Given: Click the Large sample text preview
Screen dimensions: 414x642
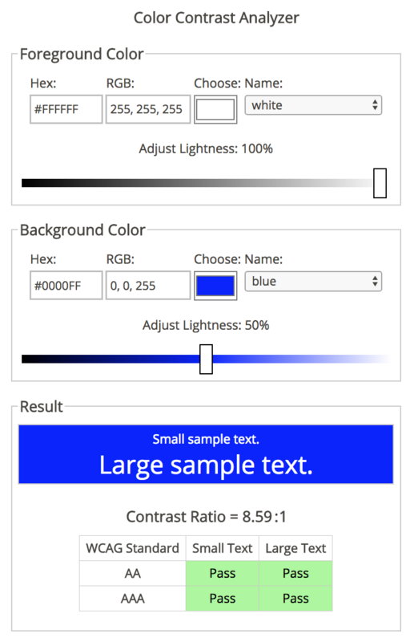Looking at the screenshot, I should pyautogui.click(x=206, y=465).
